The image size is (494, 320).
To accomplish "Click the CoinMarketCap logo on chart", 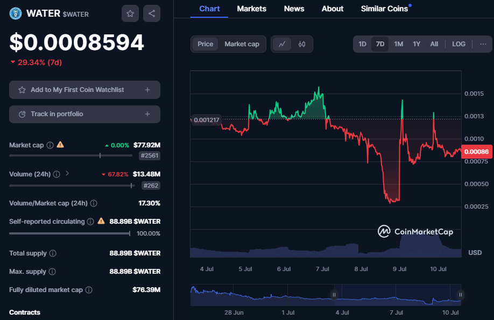I will 415,231.
